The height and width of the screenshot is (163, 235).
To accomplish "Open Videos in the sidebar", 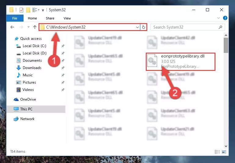I will 25,90.
